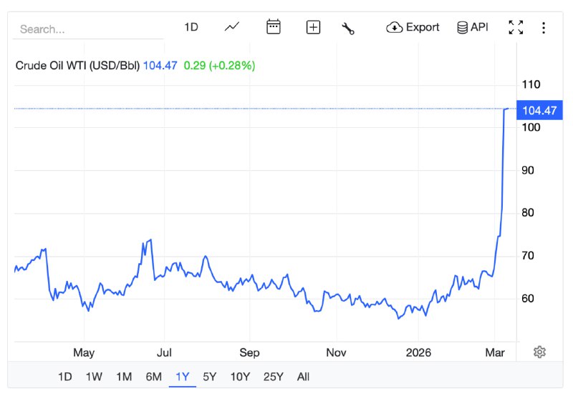Open the wrench chart tools icon
Viewport: 573px width, 401px height.
[348, 28]
